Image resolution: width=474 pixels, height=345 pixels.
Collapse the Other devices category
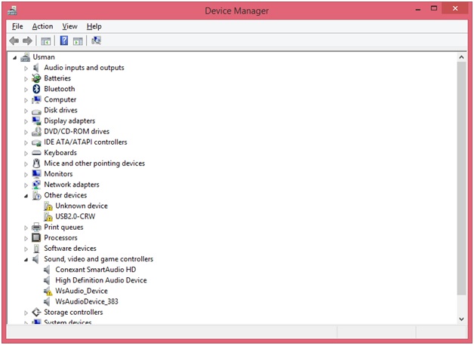pos(26,196)
